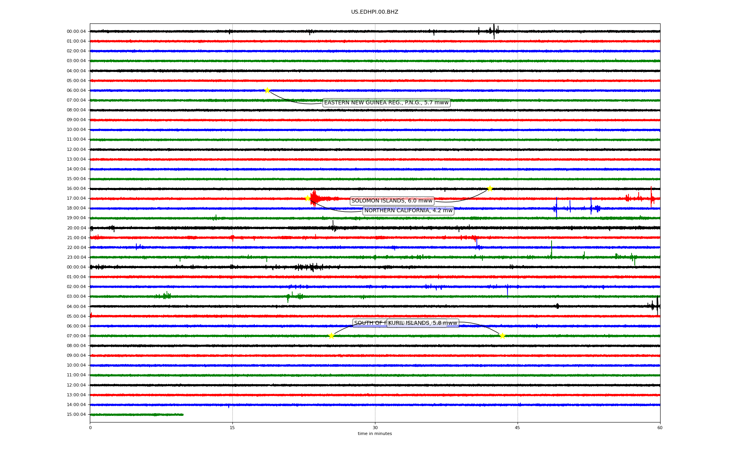Click the yellow star on the 16:00:04 trace
Image resolution: width=750 pixels, height=469 pixels.
[x=490, y=188]
